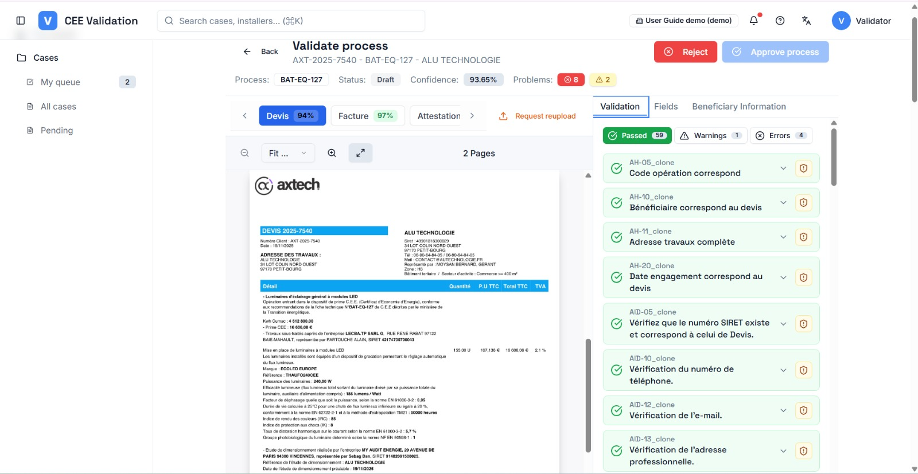Click shield icon for AH-11_clone
918x474 pixels.
pos(803,237)
